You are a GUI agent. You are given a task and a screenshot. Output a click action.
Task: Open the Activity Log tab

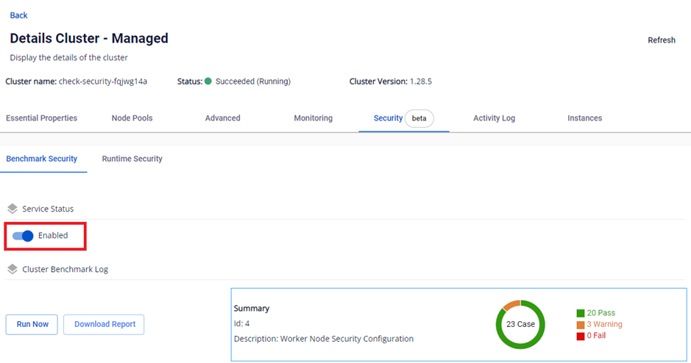tap(494, 118)
